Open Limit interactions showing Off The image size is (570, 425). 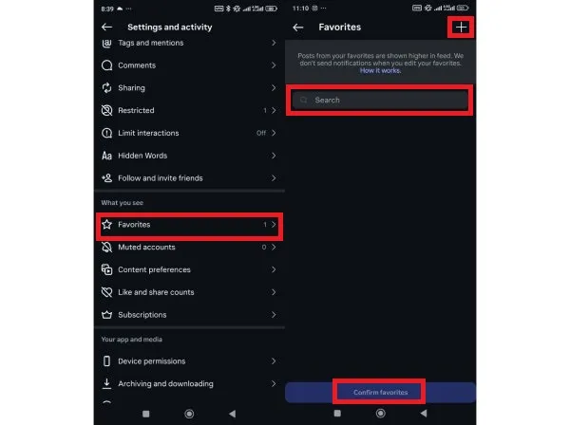[x=189, y=133]
